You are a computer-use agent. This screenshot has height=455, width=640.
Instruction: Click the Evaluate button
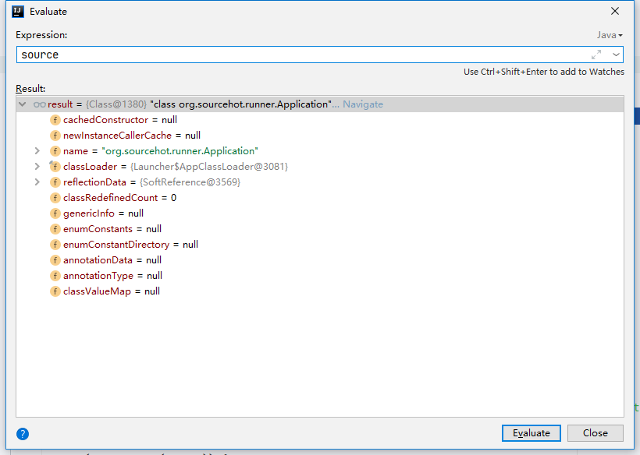(531, 433)
